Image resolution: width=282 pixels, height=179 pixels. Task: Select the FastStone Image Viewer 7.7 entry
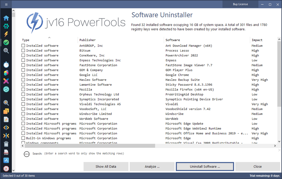point(189,65)
